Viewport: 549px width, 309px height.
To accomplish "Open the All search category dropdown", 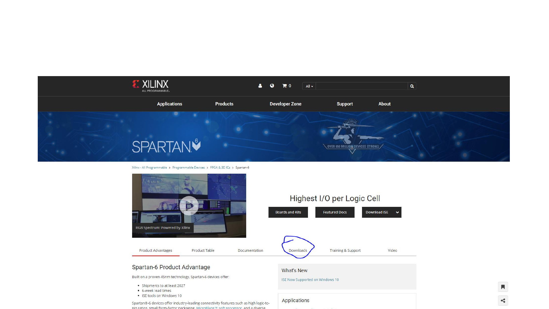I will pyautogui.click(x=309, y=86).
